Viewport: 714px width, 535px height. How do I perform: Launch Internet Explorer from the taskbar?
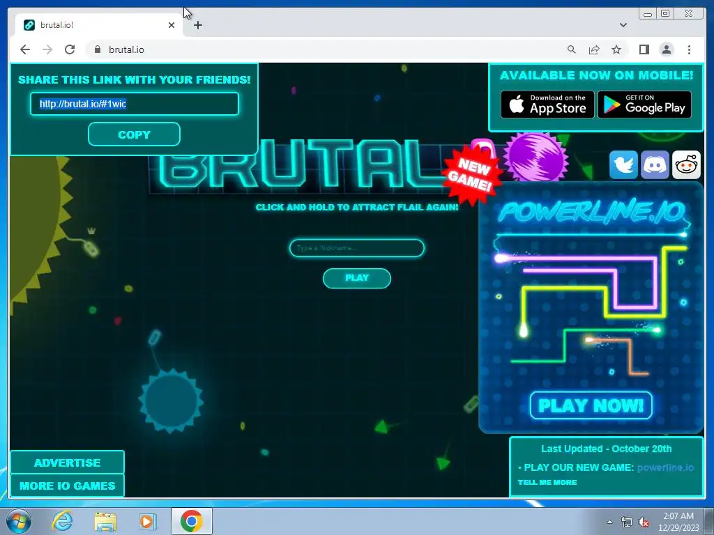[61, 521]
